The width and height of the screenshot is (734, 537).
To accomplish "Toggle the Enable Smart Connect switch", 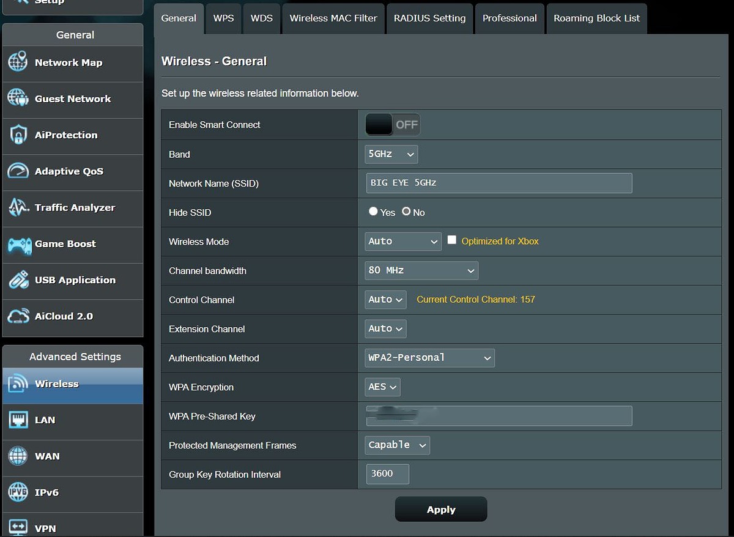I will click(x=392, y=125).
